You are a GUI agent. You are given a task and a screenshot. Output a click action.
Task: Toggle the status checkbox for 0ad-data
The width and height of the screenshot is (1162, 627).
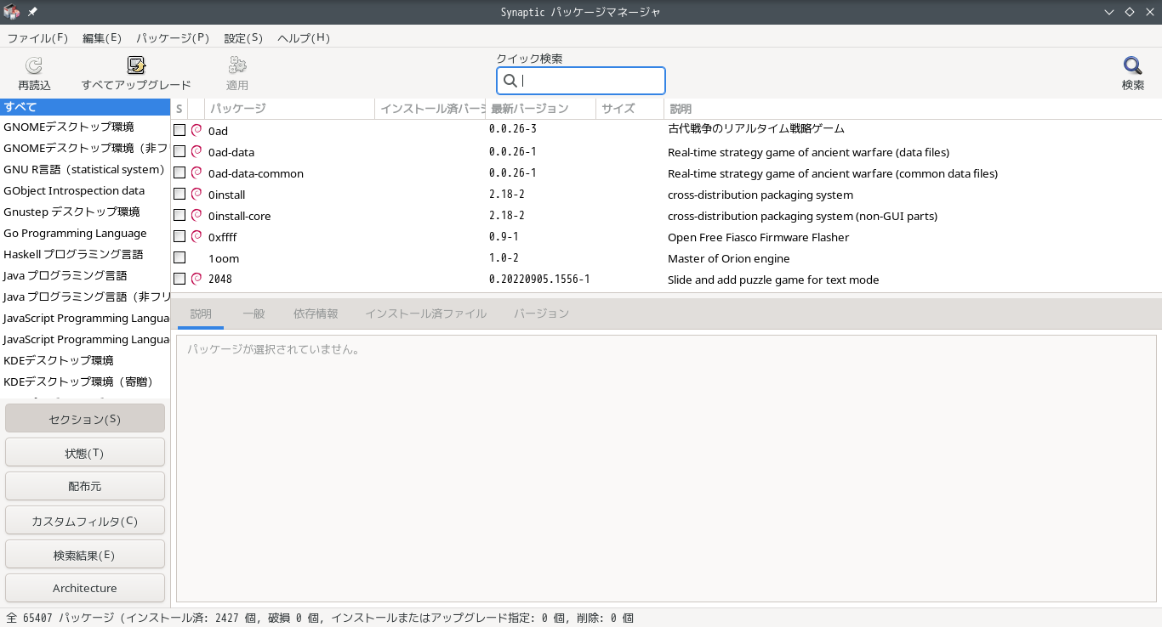click(179, 151)
